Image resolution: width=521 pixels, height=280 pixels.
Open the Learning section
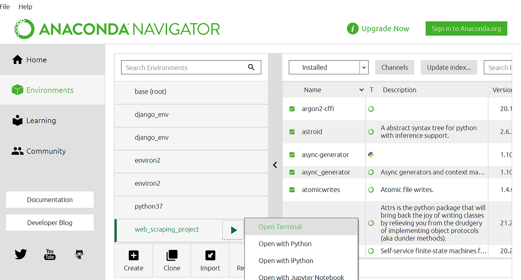41,120
